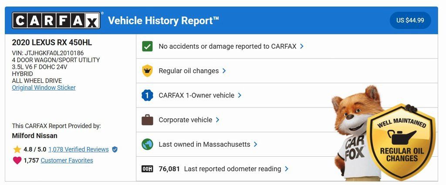Click the gold star rating icon
446x185 pixels.
17,149
